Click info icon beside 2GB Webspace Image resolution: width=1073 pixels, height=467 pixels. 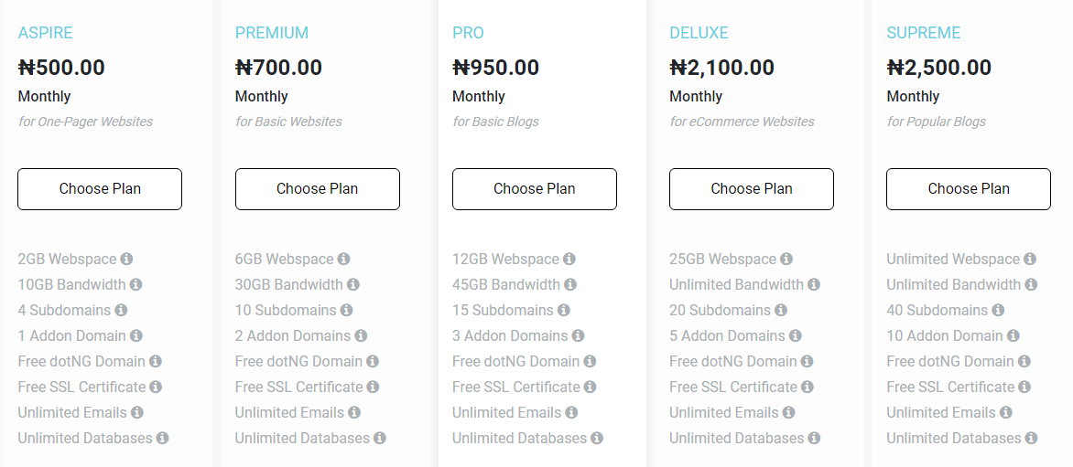click(126, 259)
